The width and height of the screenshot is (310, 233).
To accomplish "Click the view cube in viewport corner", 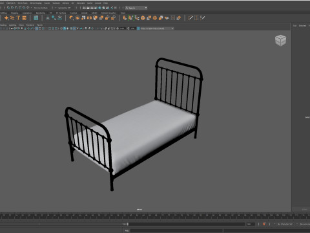I will [280, 40].
